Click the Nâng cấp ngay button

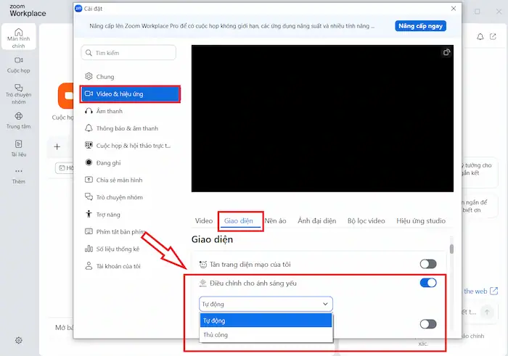(421, 26)
